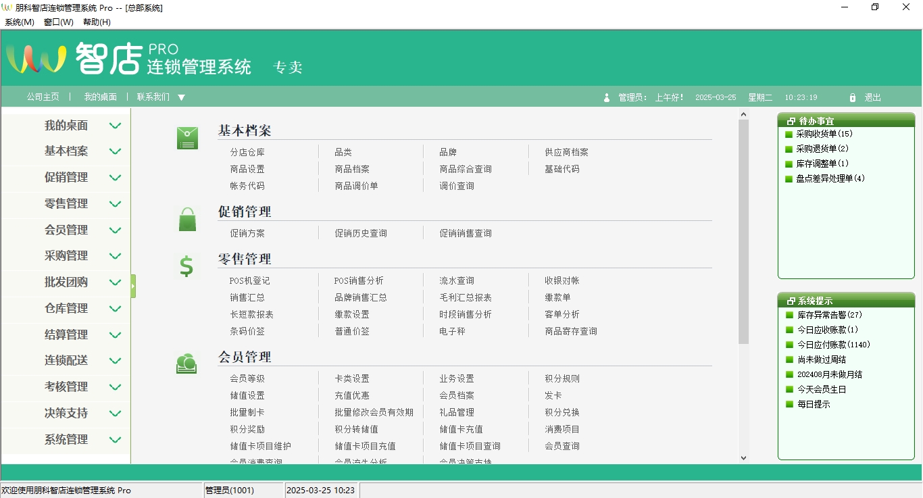This screenshot has height=498, width=923.
Task: Expand 采购管理 sidebar section
Action: click(x=116, y=256)
